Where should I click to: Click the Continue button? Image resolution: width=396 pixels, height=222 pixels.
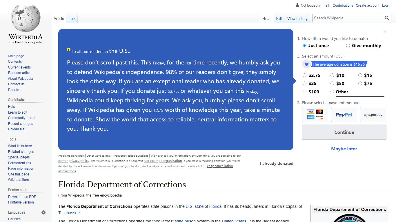[344, 132]
